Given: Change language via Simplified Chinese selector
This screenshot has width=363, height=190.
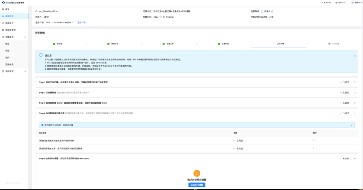Looking at the screenshot, I should 342,3.
